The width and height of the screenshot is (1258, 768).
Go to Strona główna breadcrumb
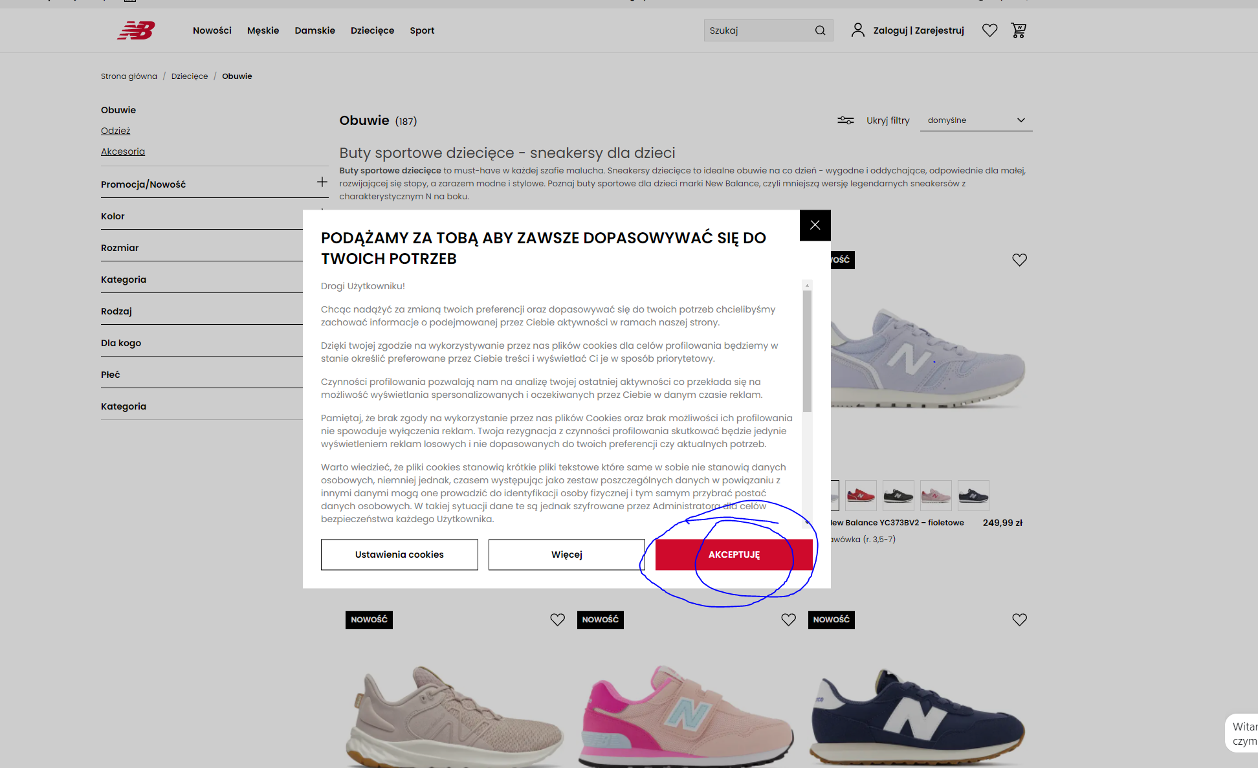pos(129,76)
